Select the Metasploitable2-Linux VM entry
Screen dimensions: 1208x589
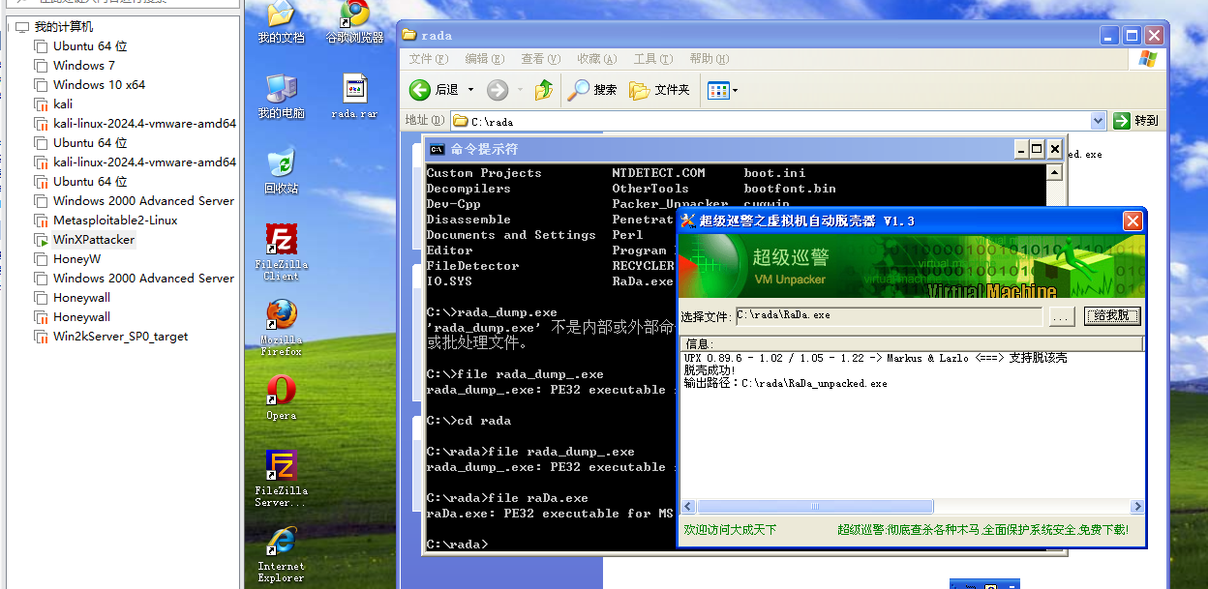tap(115, 221)
